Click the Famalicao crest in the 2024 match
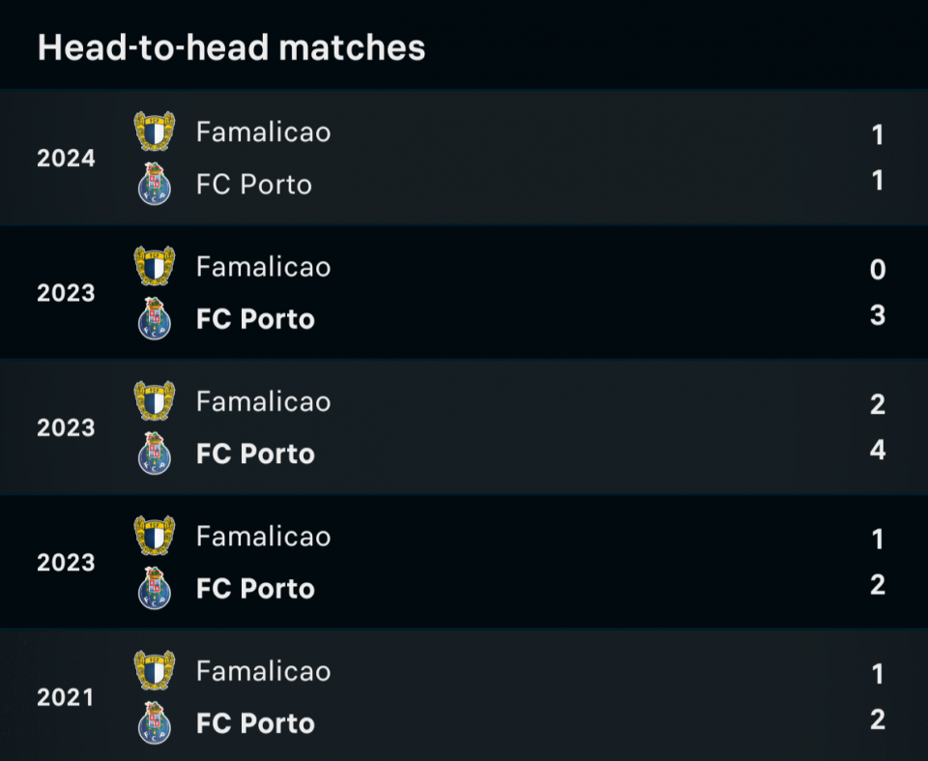Image resolution: width=928 pixels, height=761 pixels. (x=155, y=132)
